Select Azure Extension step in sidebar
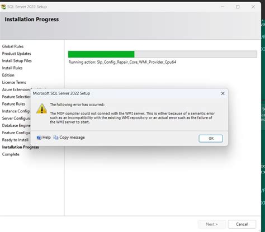This screenshot has width=265, height=232. pyautogui.click(x=16, y=89)
